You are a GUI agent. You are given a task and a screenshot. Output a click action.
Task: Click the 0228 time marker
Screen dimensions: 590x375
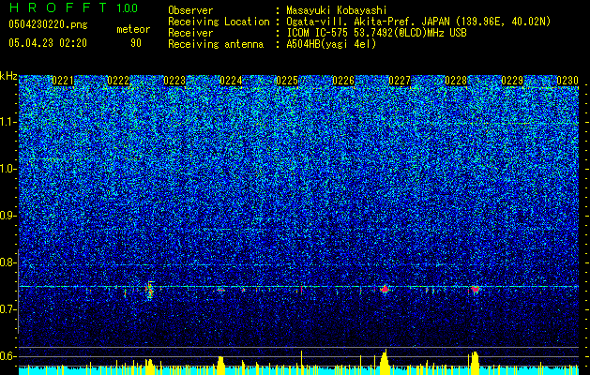[x=456, y=81]
